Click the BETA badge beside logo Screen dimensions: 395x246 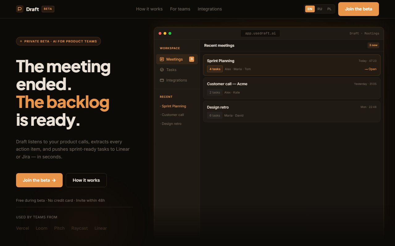tap(48, 9)
